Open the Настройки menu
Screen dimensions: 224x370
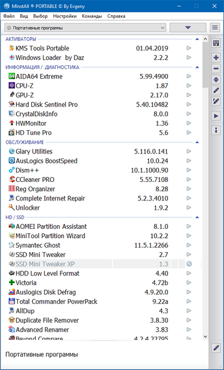[x=65, y=16]
